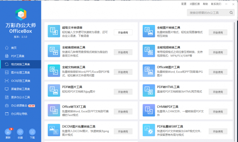Image resolution: width=238 pixels, height=142 pixels.
Task: Click the 超级文本转语音 title text
Action: pos(72,28)
